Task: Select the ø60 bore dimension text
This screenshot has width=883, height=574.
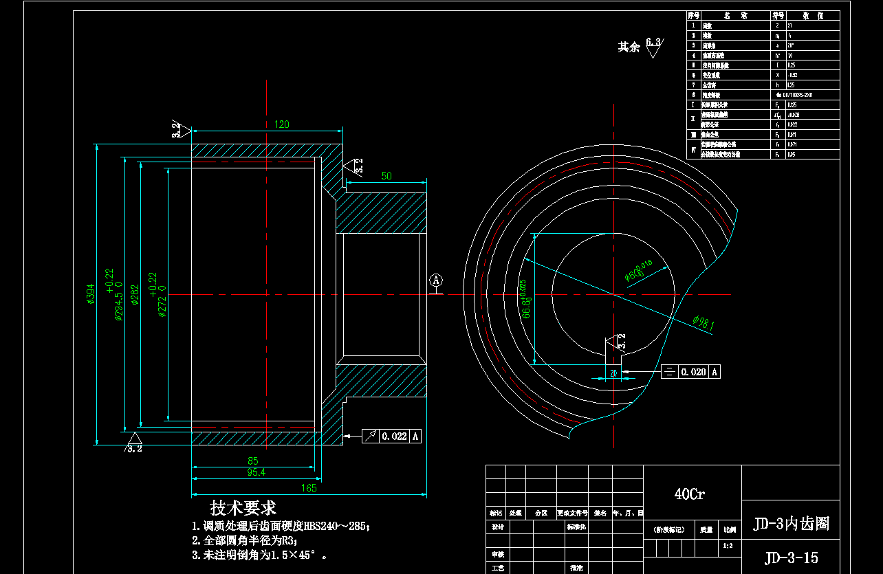Action: 637,271
